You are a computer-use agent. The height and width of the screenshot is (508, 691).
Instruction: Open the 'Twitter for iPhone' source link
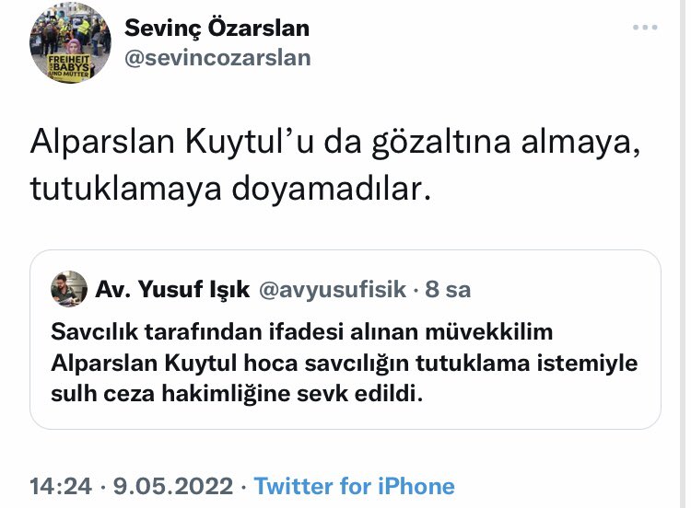click(354, 486)
